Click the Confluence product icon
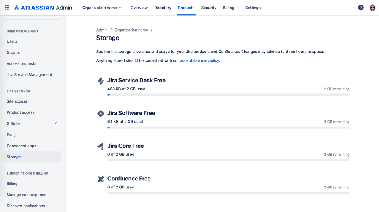The width and height of the screenshot is (379, 212). 101,179
